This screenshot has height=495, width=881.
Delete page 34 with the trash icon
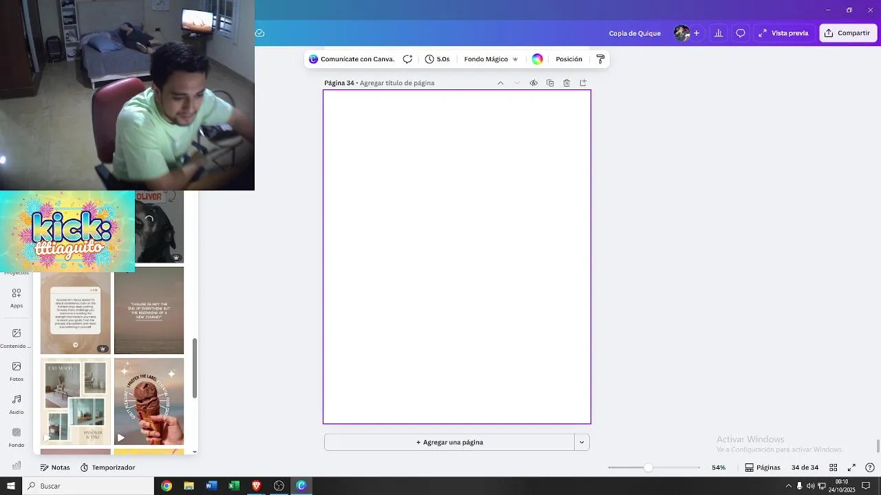566,83
